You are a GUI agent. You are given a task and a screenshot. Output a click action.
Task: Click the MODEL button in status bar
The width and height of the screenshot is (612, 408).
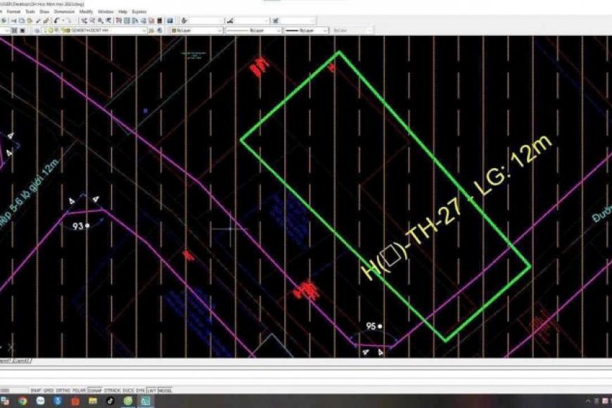pyautogui.click(x=165, y=390)
